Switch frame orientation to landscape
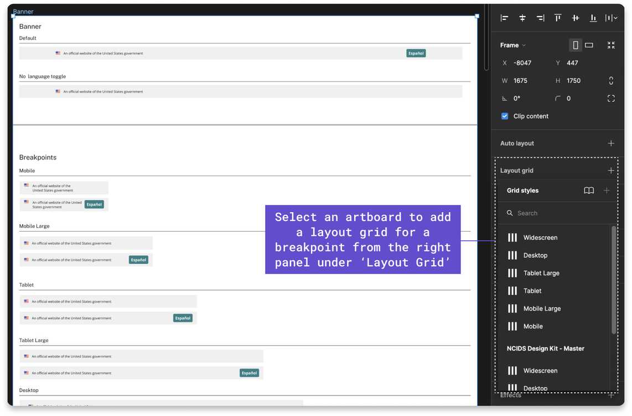632x416 pixels. pyautogui.click(x=589, y=45)
